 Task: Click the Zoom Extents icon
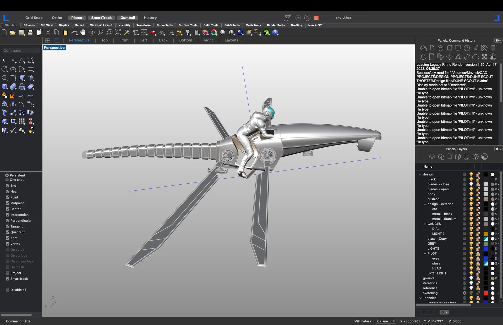click(118, 32)
